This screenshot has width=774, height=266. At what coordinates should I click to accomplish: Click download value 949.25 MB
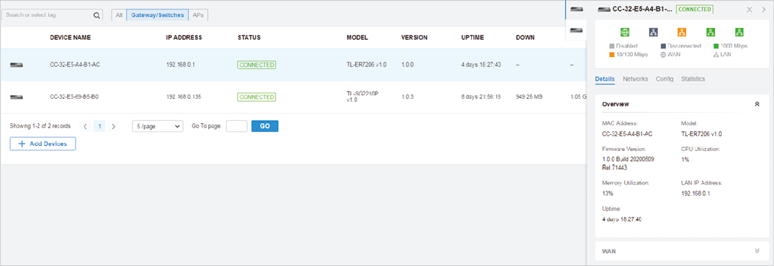[x=529, y=97]
